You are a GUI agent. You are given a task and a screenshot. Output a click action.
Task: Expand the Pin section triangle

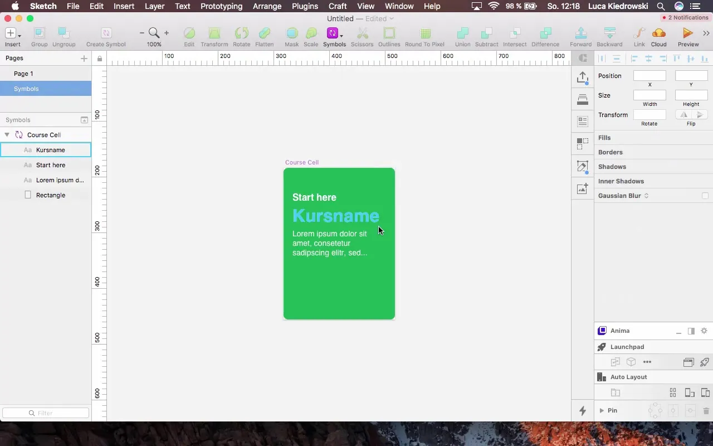[x=602, y=410]
